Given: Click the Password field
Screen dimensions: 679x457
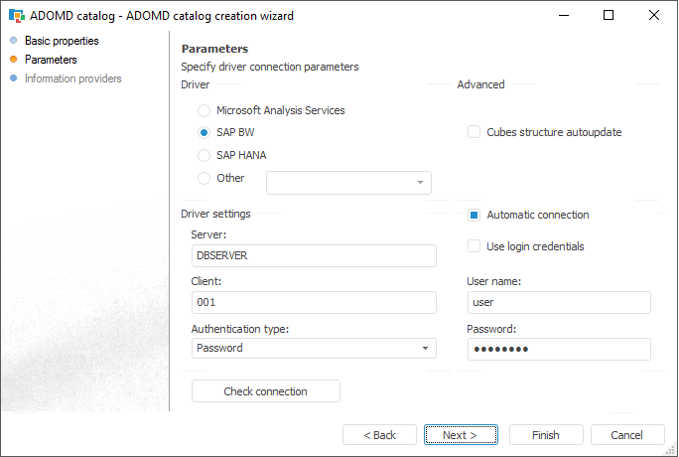Looking at the screenshot, I should pyautogui.click(x=558, y=349).
